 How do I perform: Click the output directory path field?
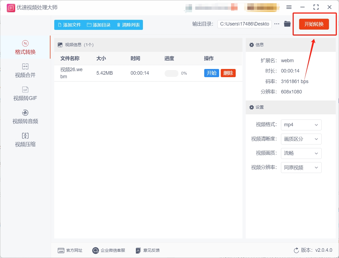[x=244, y=24]
